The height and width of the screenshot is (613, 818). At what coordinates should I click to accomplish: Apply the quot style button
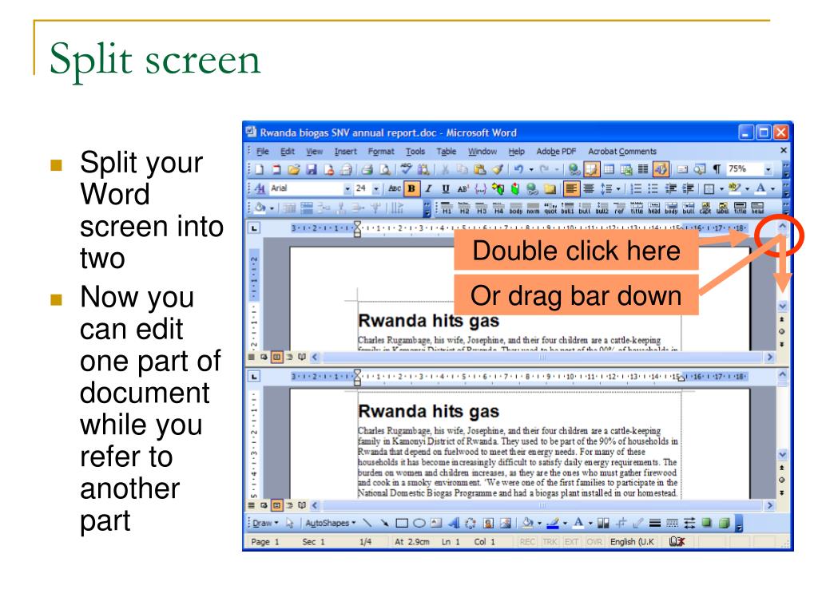point(550,208)
